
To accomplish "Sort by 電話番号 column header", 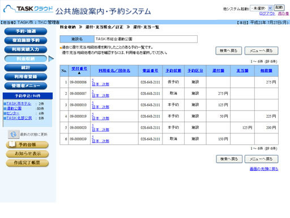I will 150,70.
